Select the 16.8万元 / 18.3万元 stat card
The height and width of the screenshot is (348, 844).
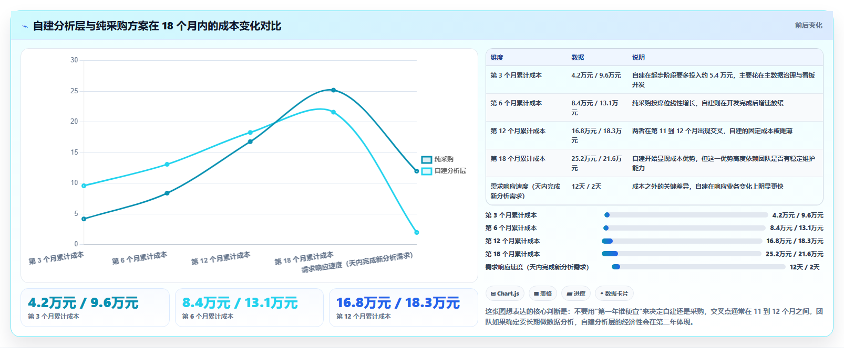[x=403, y=308]
